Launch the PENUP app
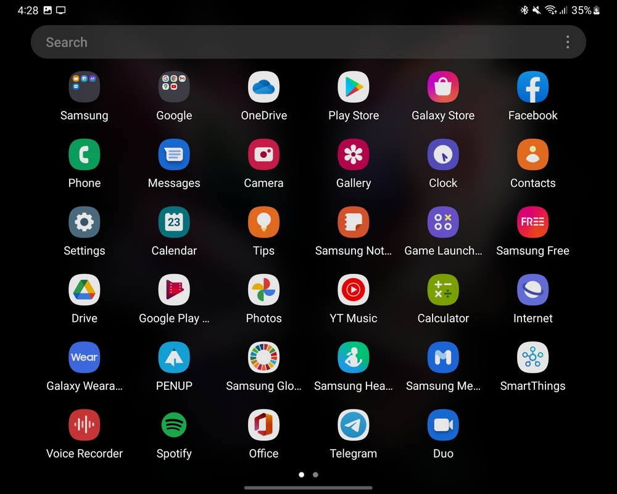 point(174,358)
